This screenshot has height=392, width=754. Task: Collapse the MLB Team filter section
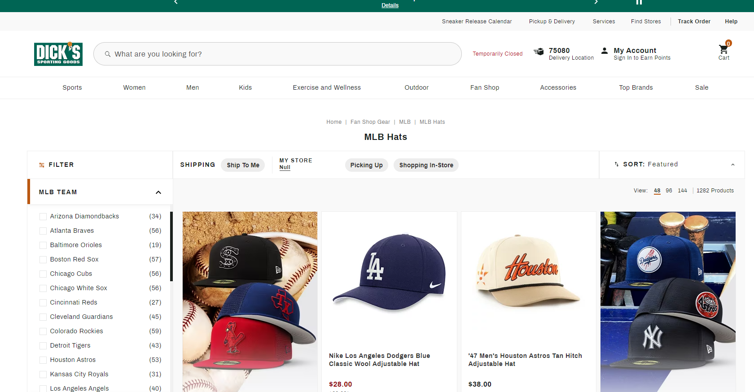tap(158, 192)
